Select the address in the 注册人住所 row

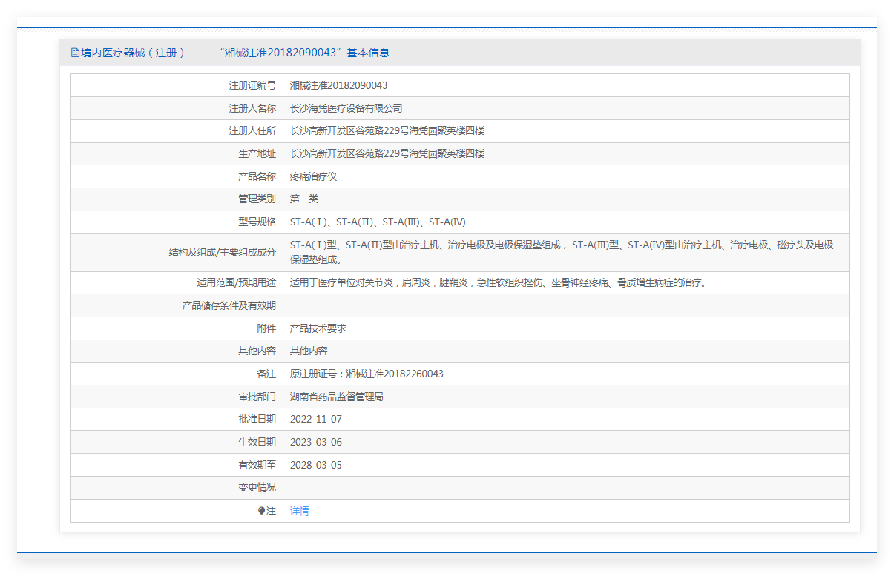pyautogui.click(x=387, y=131)
